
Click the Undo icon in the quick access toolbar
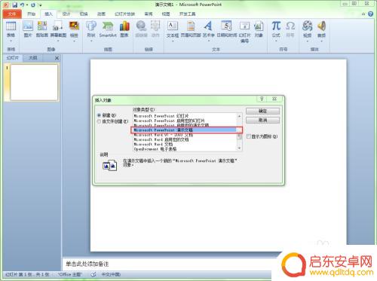click(x=23, y=5)
